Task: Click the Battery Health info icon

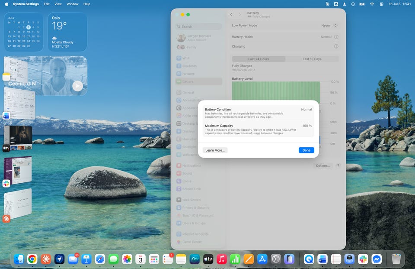Action: click(336, 37)
